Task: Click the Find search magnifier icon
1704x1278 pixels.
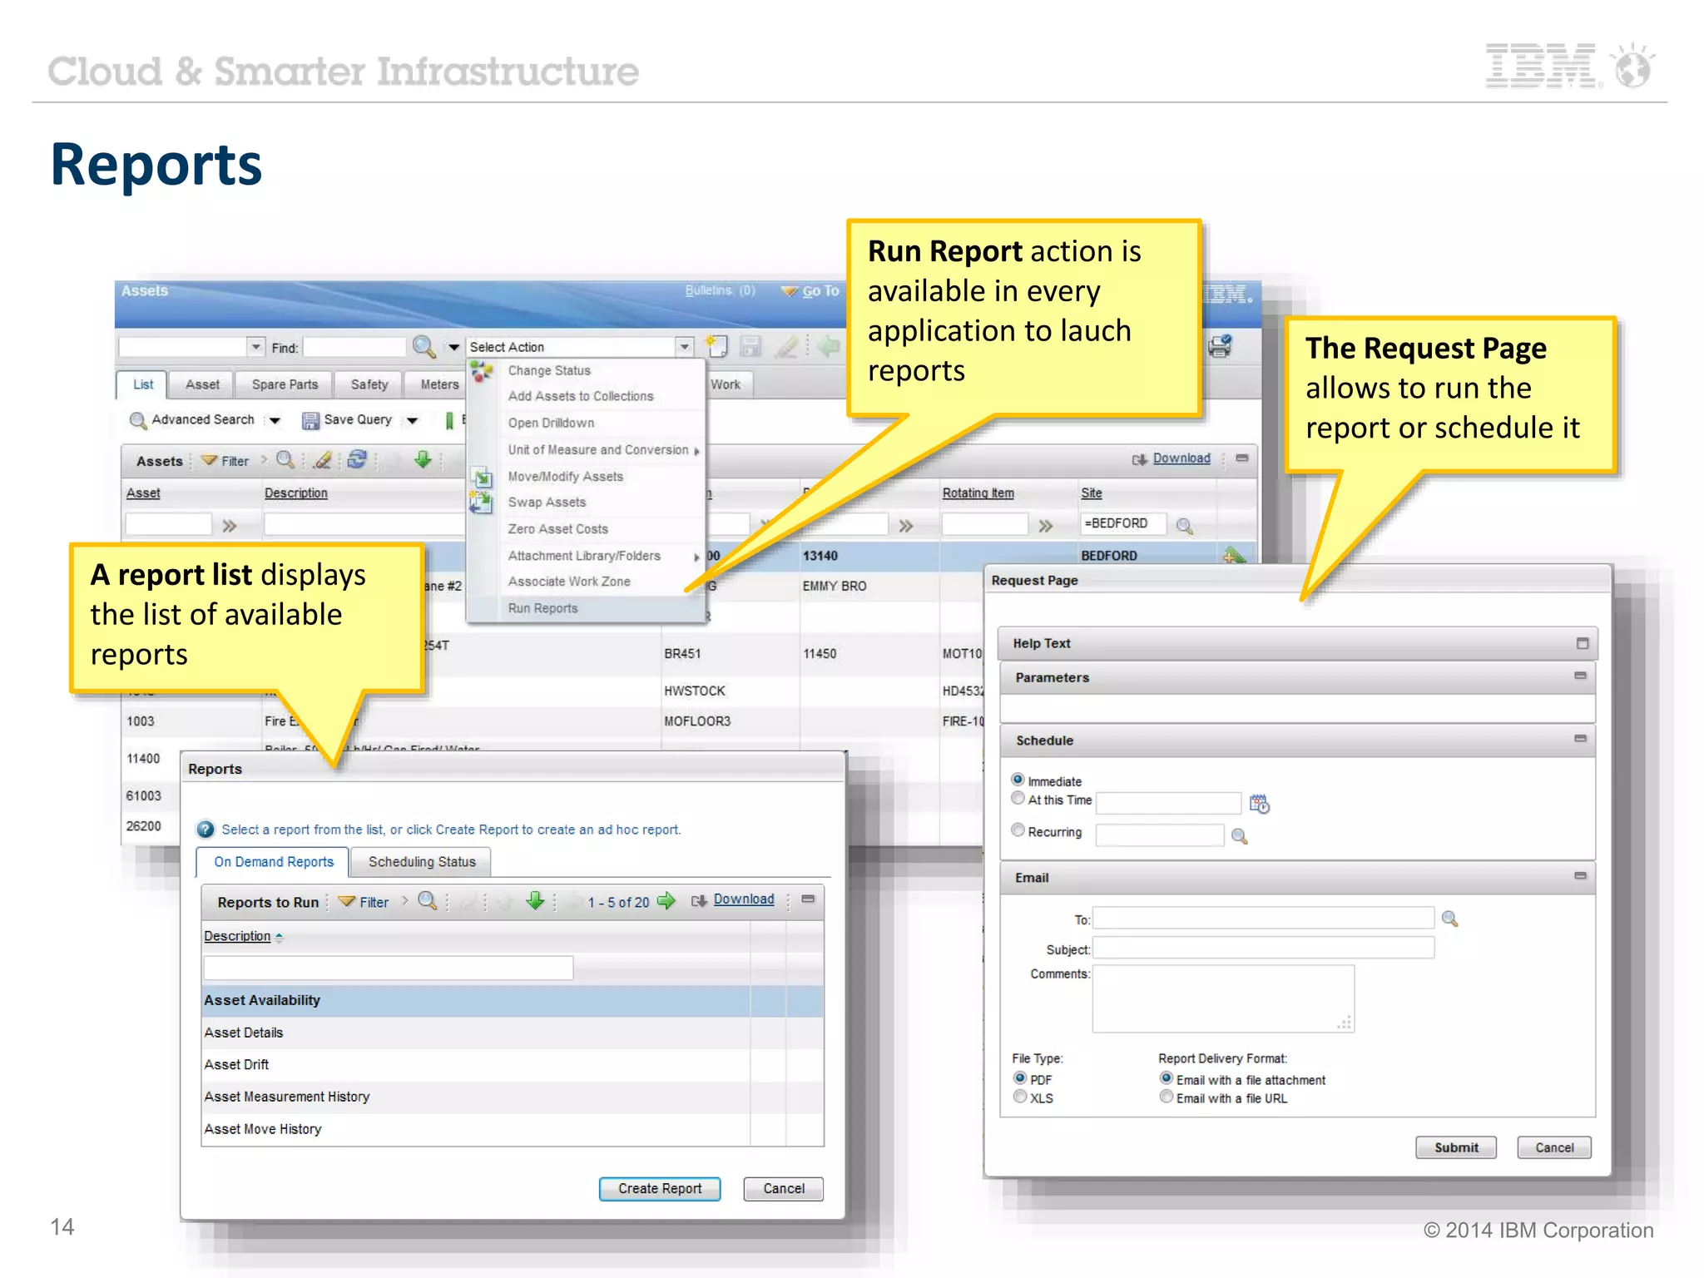Action: (x=424, y=346)
